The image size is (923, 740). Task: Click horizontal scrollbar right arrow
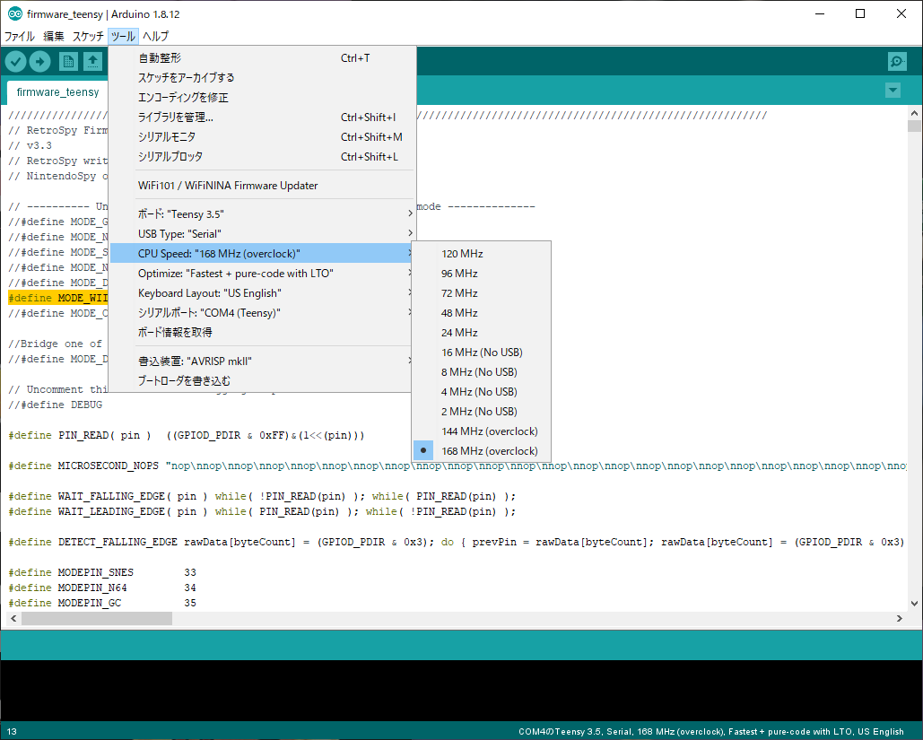(x=899, y=618)
